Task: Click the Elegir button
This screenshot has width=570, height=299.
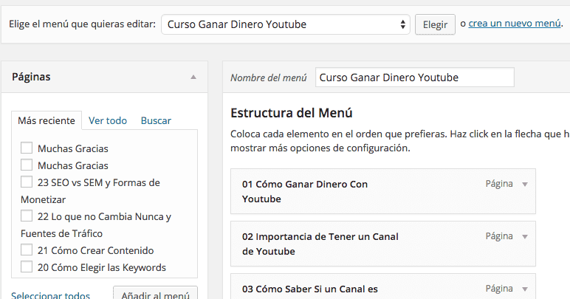Action: point(435,24)
